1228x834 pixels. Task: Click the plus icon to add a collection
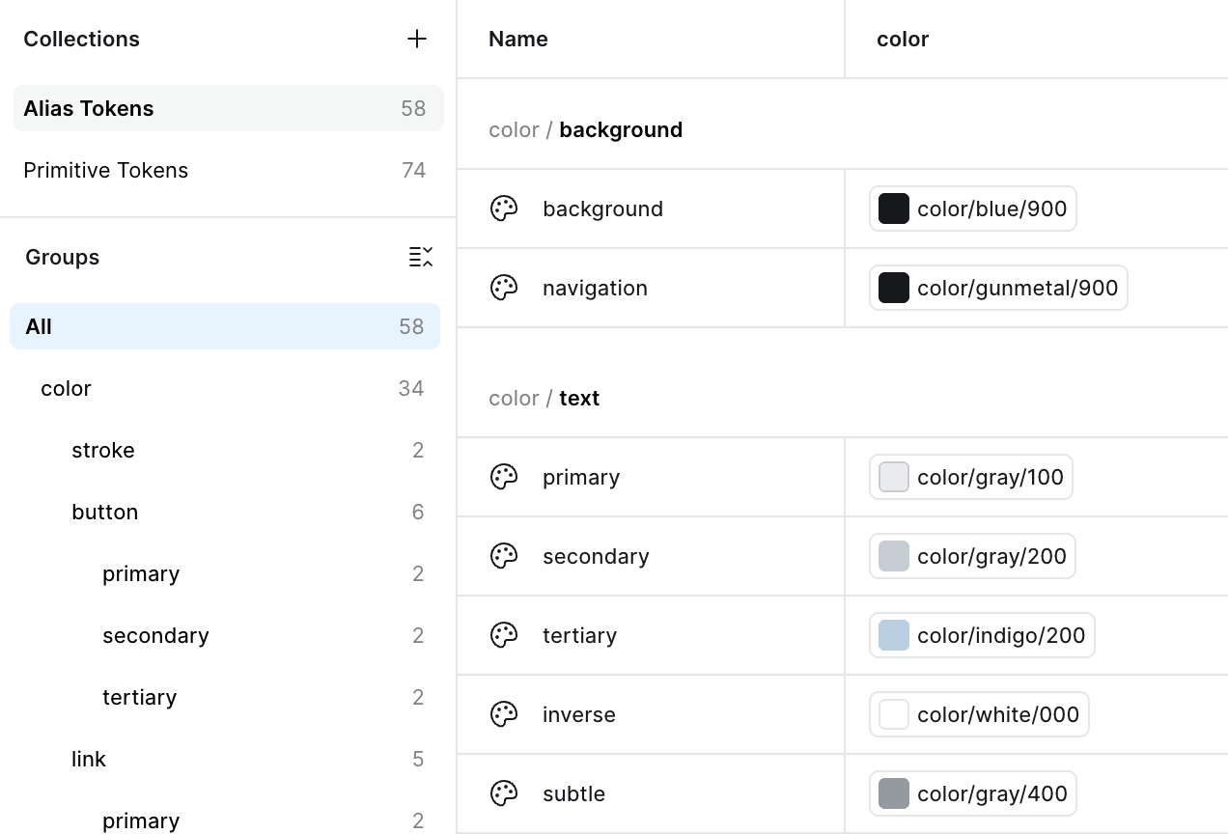417,39
